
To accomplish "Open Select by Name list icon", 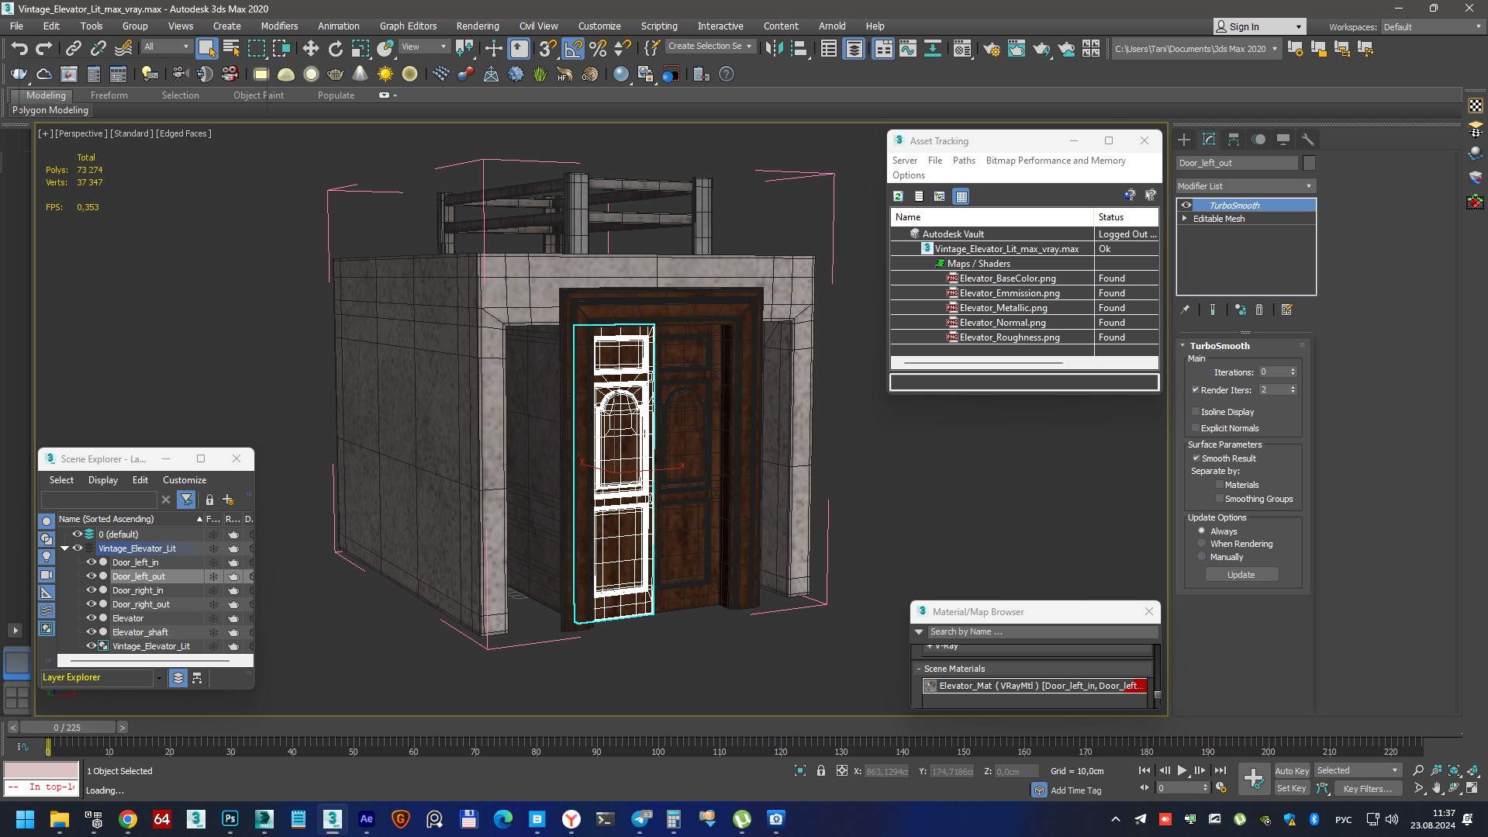I will tap(231, 49).
